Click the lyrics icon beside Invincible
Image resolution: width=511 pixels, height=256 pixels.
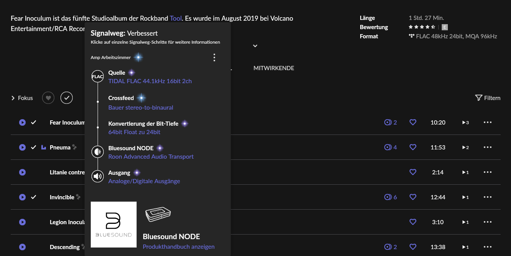click(78, 197)
